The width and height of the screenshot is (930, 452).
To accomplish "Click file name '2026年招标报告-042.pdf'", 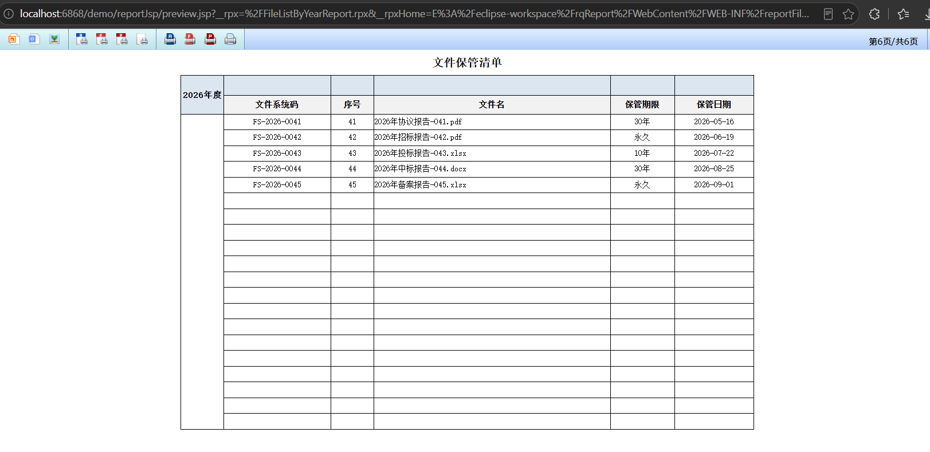I will [x=418, y=137].
